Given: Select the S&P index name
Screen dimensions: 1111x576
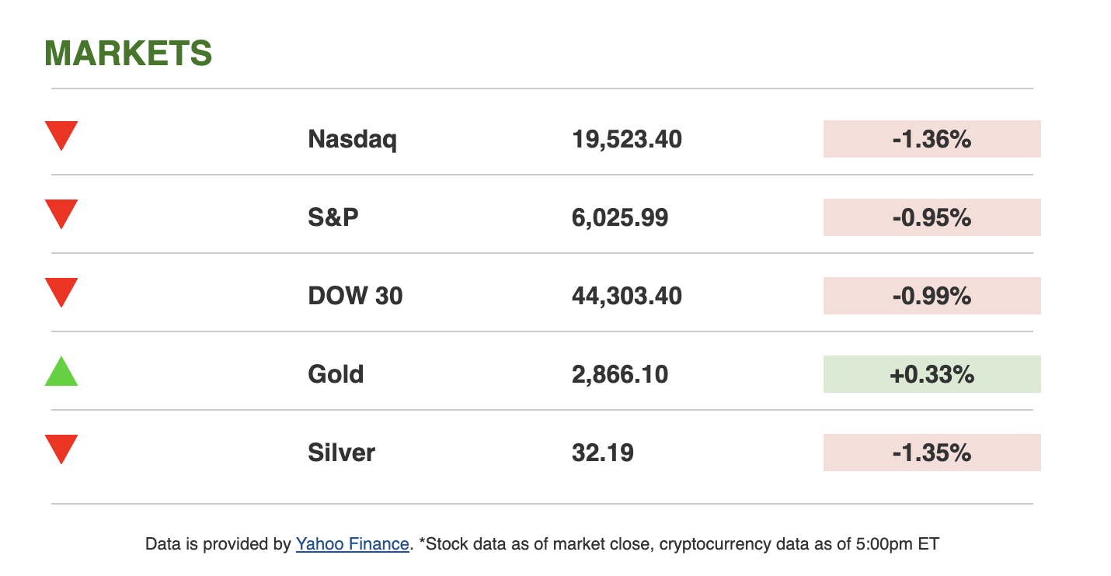Looking at the screenshot, I should point(333,218).
